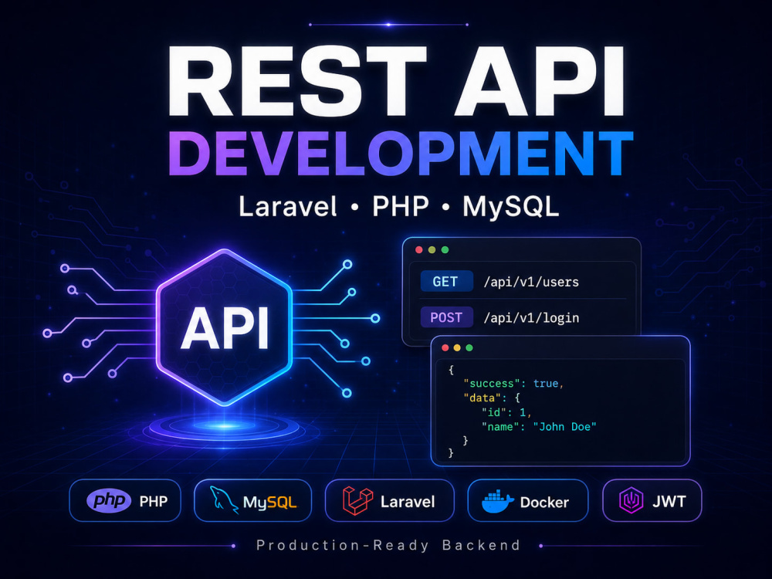Click the red dot in the JSON window

[445, 348]
